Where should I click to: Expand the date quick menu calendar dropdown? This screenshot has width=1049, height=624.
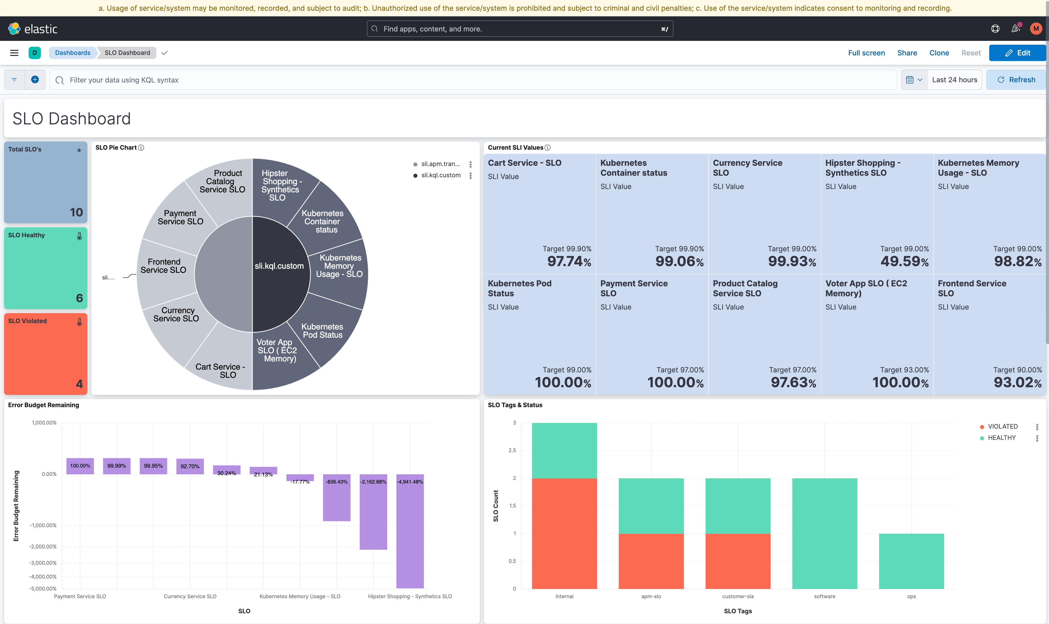(914, 80)
